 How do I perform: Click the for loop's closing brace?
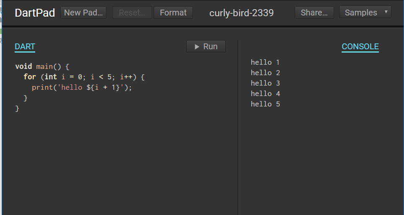click(26, 98)
